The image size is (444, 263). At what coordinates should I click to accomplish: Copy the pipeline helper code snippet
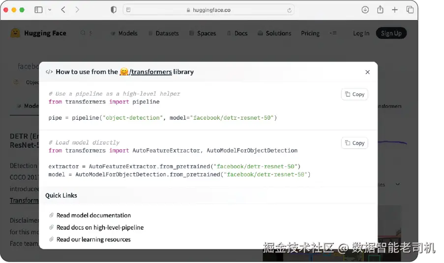coord(355,94)
